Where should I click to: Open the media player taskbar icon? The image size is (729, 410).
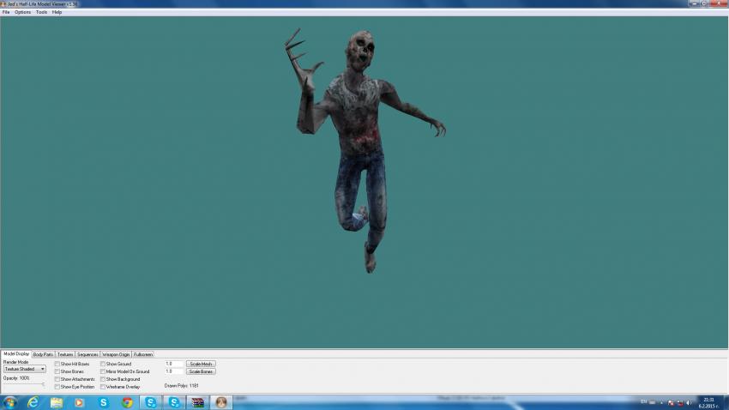pyautogui.click(x=79, y=402)
